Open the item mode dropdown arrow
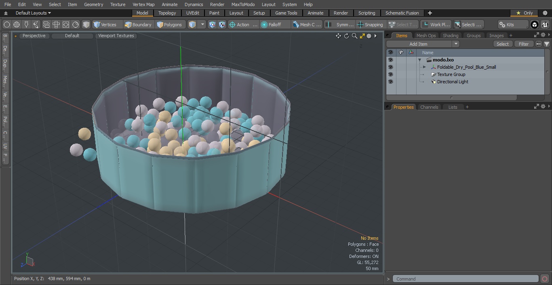The image size is (552, 285). click(202, 25)
